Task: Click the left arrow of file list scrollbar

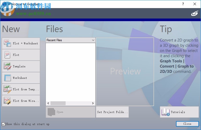Action: (x=48, y=103)
